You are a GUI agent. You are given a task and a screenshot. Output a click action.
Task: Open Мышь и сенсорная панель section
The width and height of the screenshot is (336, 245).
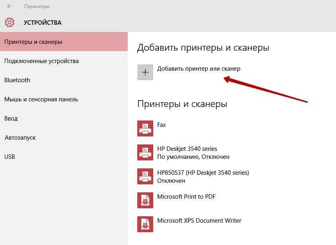click(64, 99)
